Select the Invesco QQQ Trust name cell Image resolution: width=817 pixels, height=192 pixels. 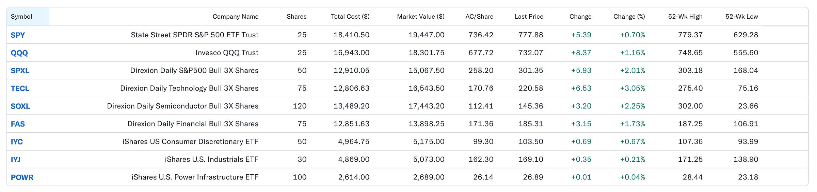click(x=227, y=53)
